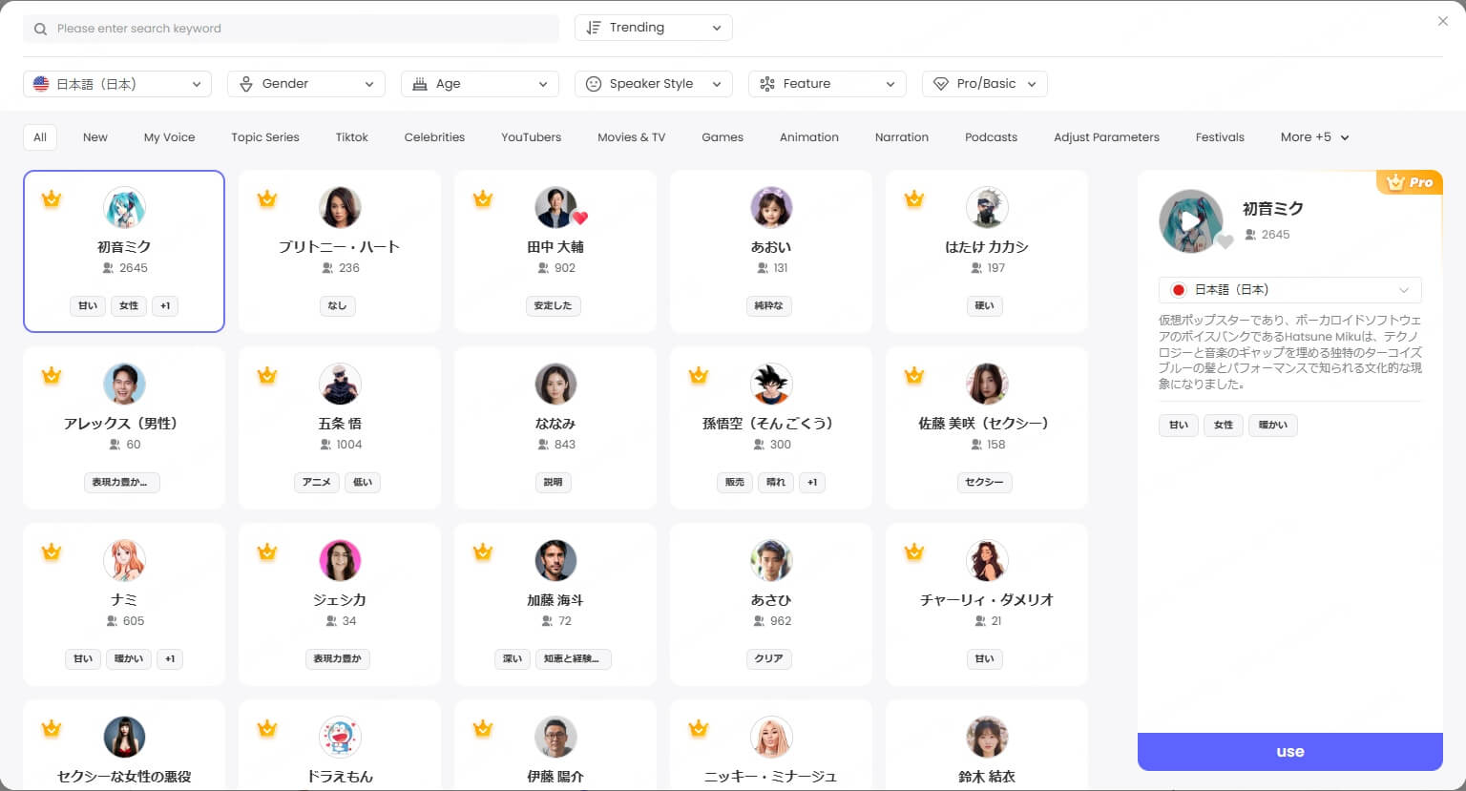Viewport: 1466px width, 791px height.
Task: Select the 鈴木 結衣 voice avatar
Action: tap(987, 737)
